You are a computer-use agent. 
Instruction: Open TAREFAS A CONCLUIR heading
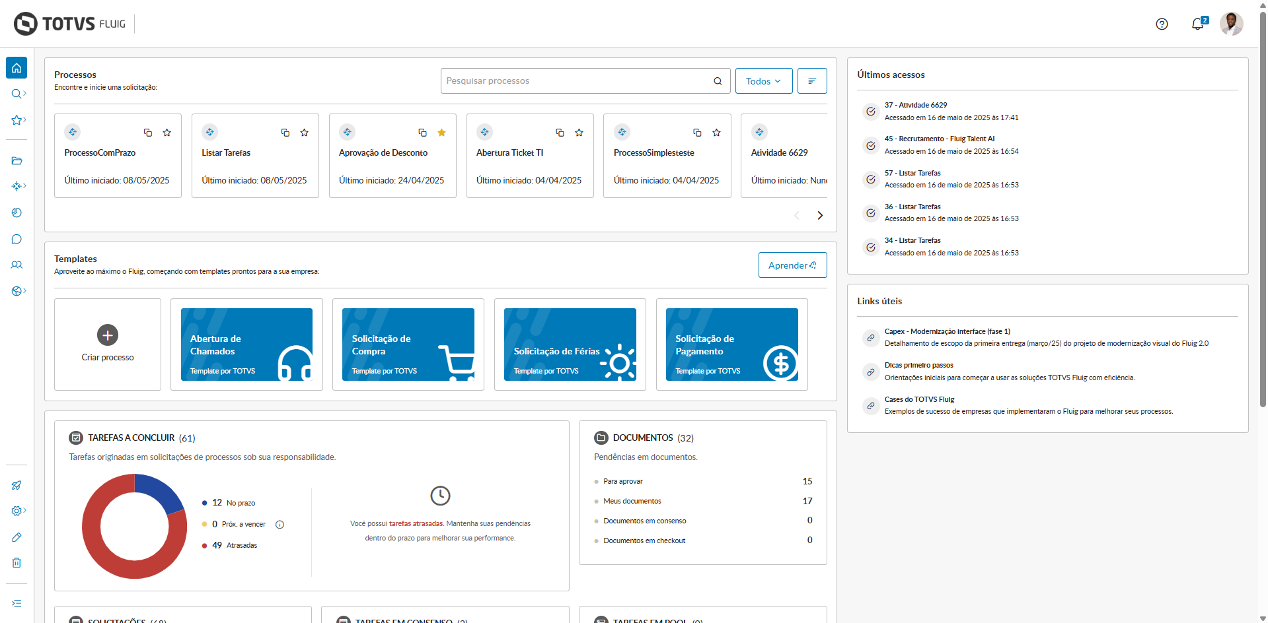131,438
